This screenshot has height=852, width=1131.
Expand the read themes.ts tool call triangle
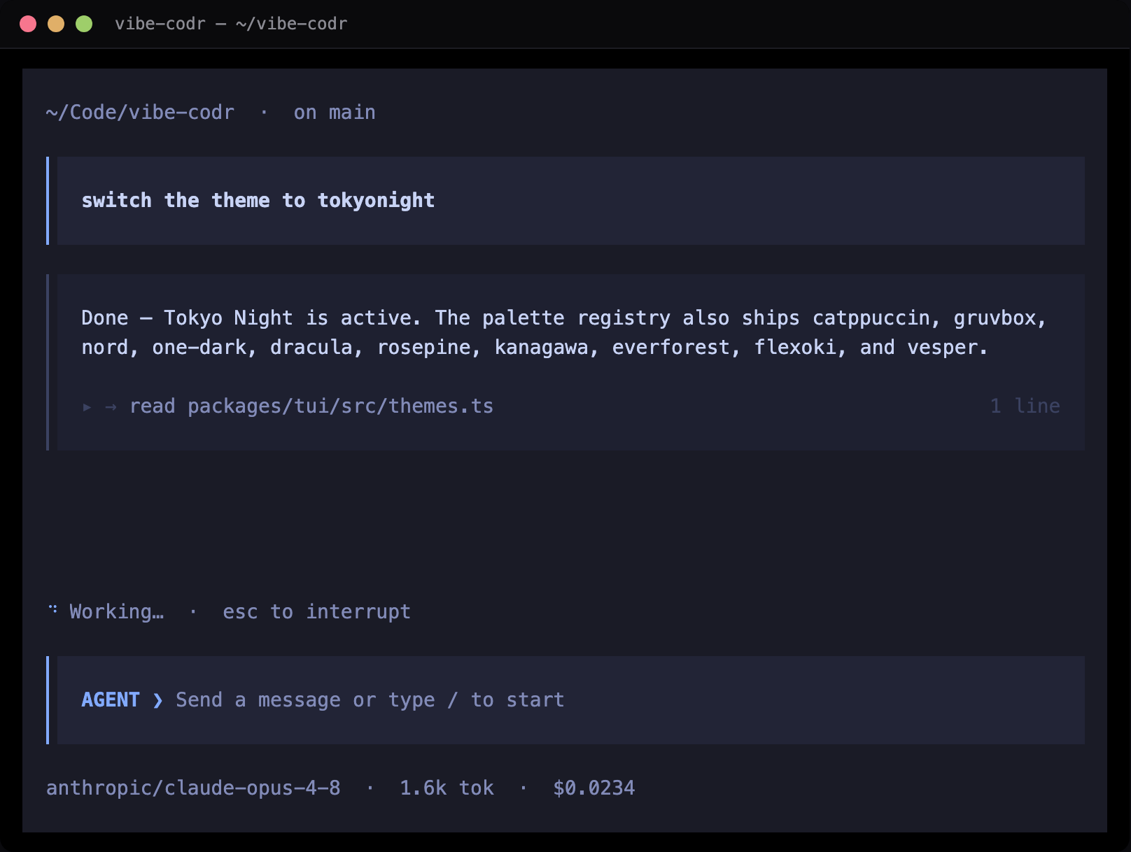(87, 406)
